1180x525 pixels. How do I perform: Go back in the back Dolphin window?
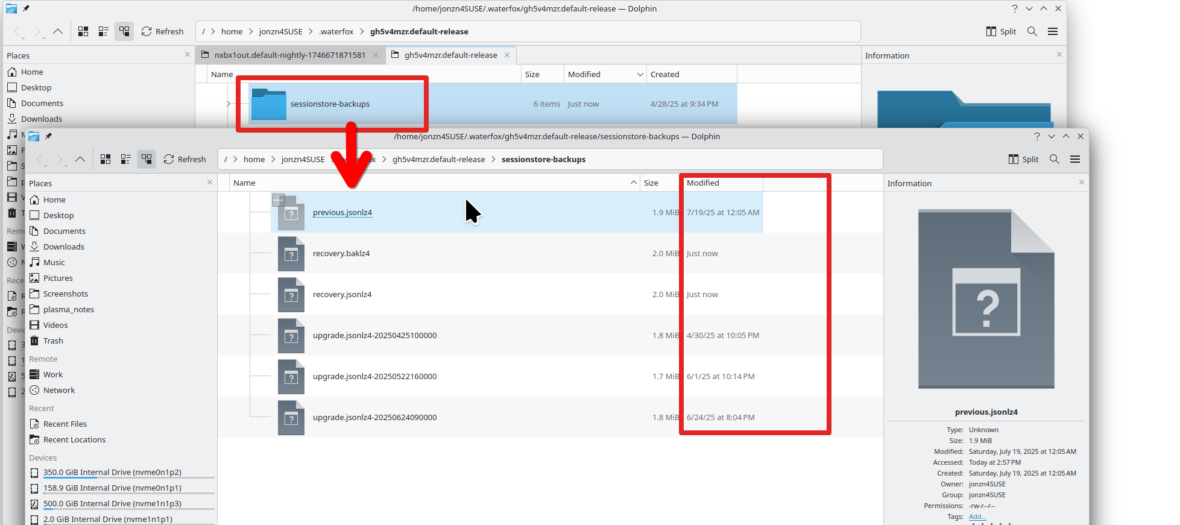click(18, 31)
